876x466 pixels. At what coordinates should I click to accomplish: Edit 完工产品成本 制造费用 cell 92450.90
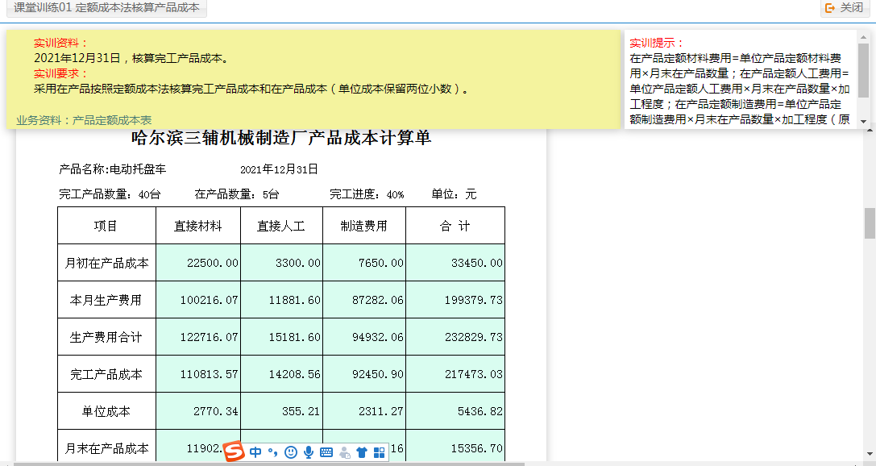point(364,374)
